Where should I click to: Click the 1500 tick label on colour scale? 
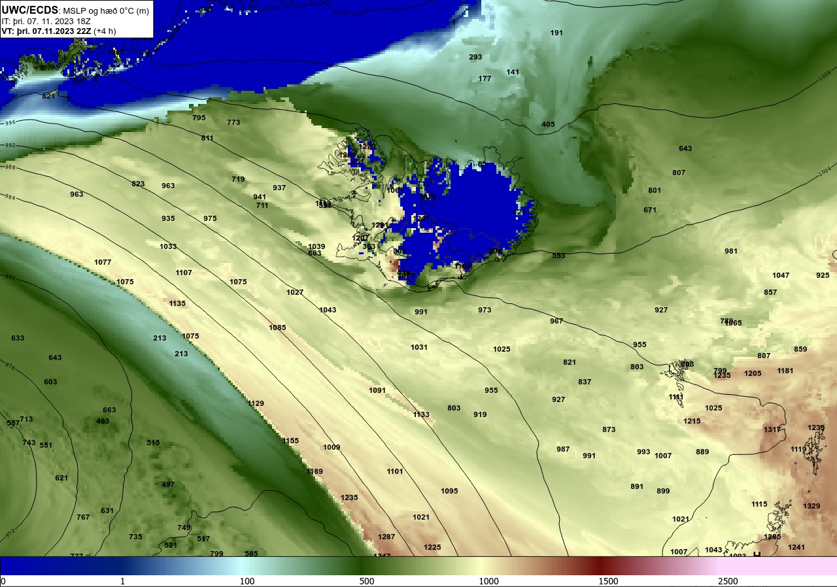tap(608, 581)
